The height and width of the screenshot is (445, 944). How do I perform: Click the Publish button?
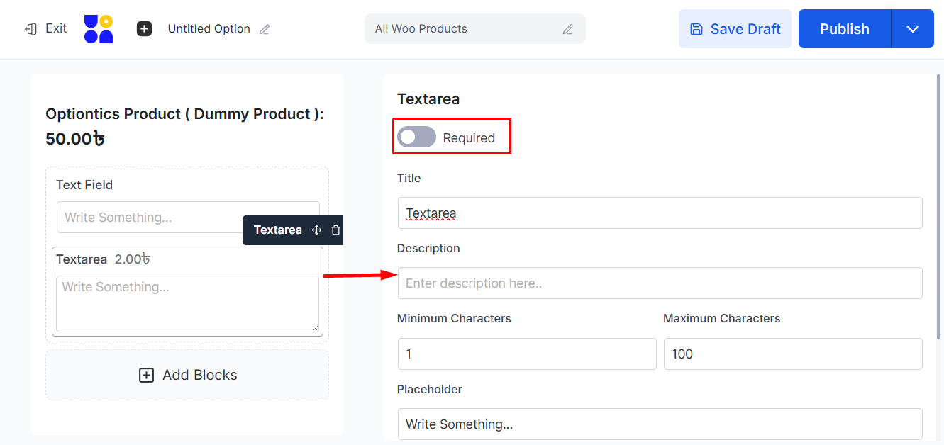click(844, 29)
